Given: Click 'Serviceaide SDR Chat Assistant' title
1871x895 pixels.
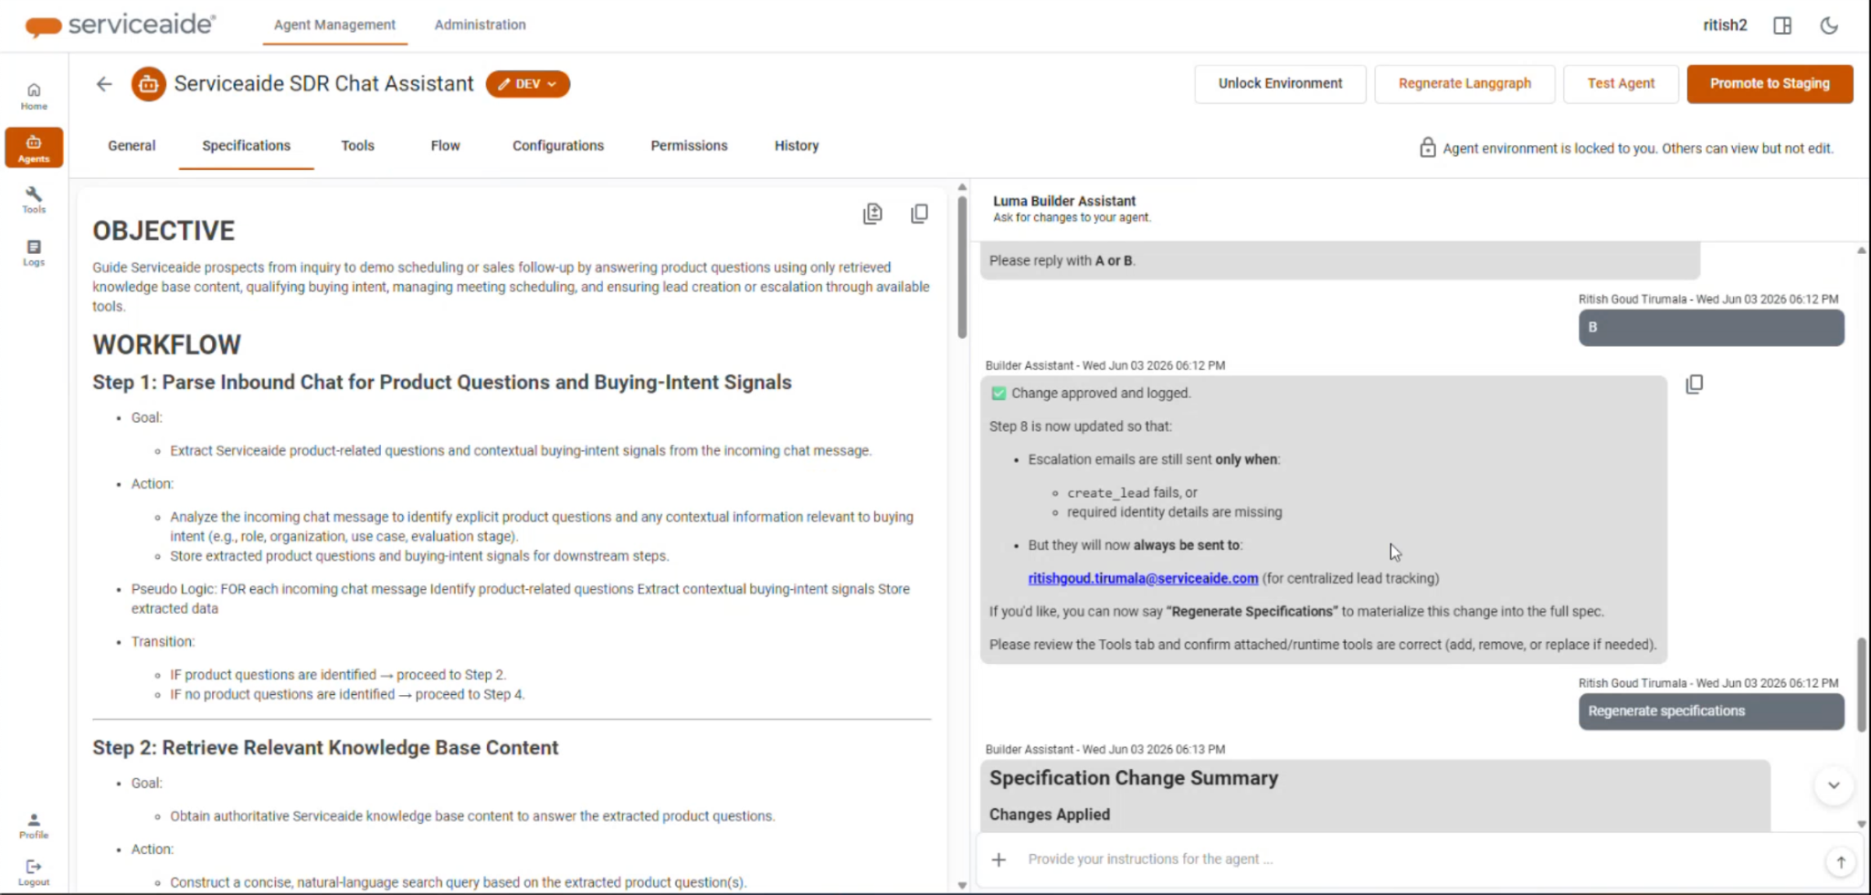Looking at the screenshot, I should pyautogui.click(x=323, y=84).
